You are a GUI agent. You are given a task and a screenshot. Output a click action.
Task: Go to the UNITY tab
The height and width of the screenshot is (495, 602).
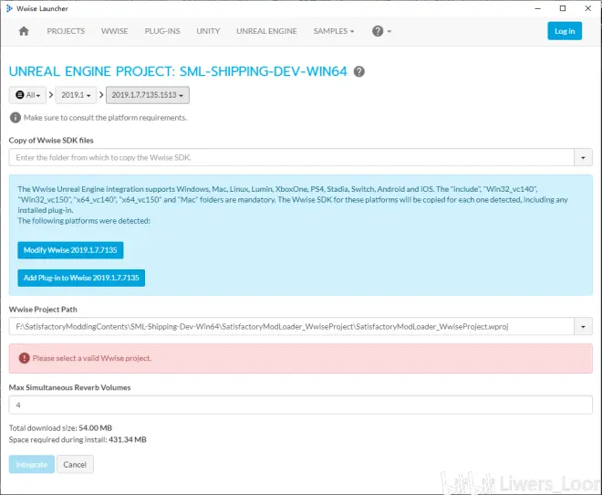click(x=208, y=31)
